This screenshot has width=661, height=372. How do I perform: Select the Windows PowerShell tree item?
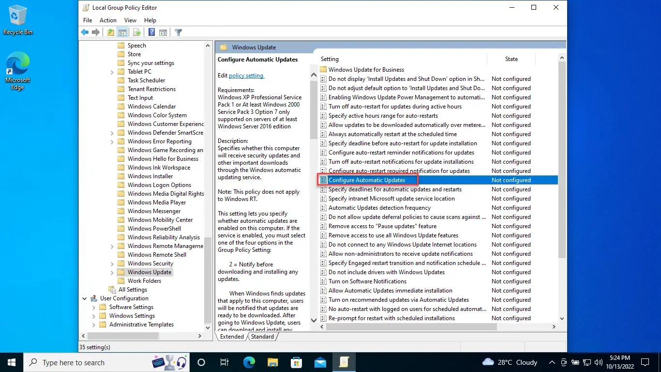click(154, 229)
